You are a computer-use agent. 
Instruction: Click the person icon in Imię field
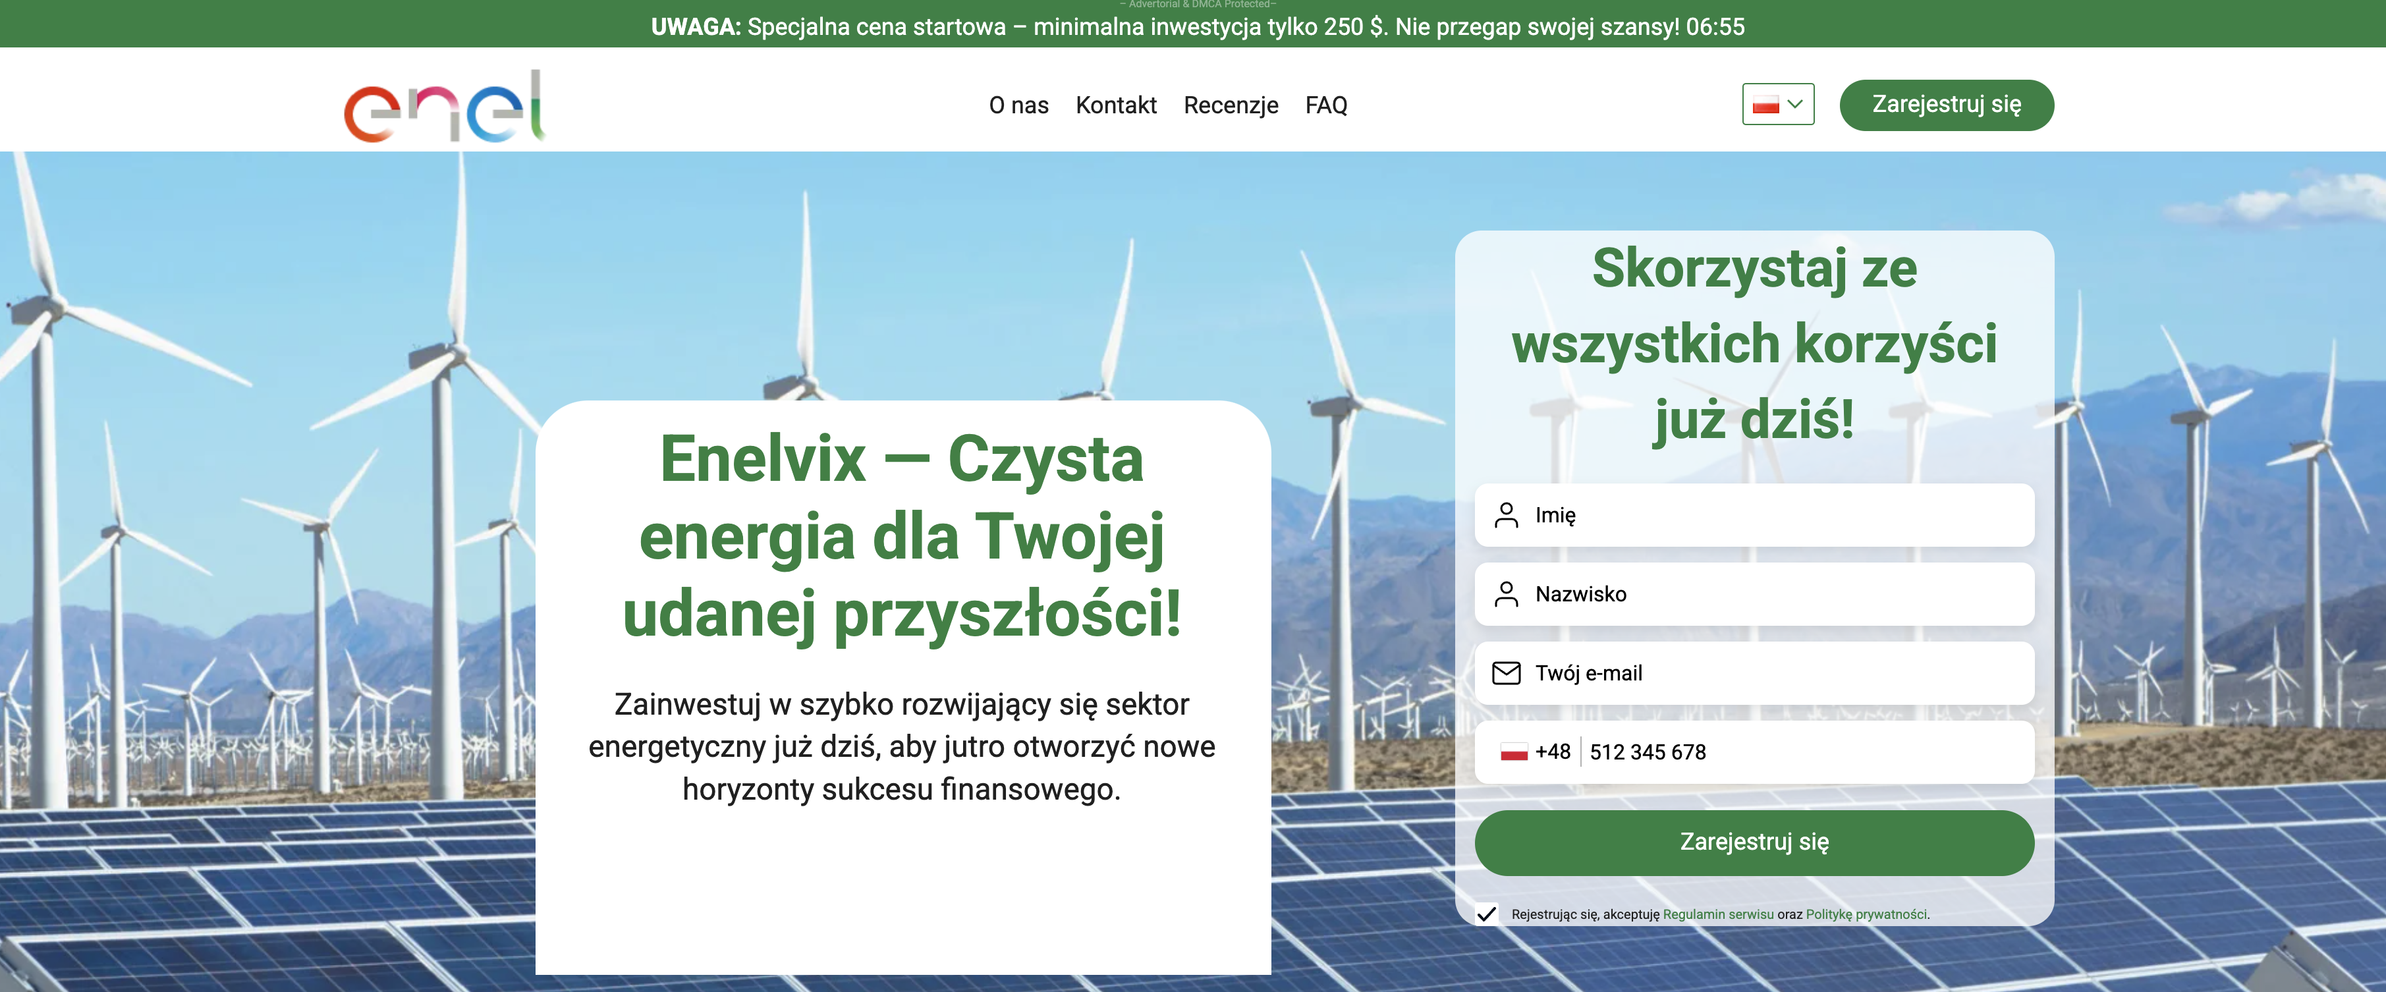(x=1506, y=515)
